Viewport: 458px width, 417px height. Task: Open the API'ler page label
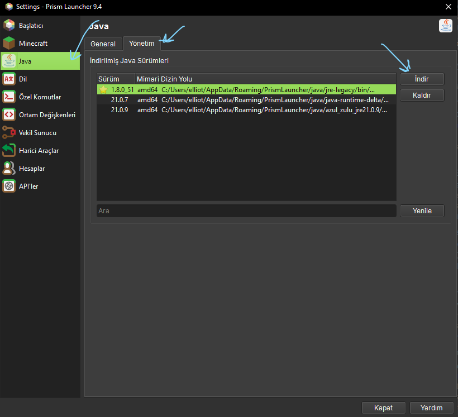[28, 186]
